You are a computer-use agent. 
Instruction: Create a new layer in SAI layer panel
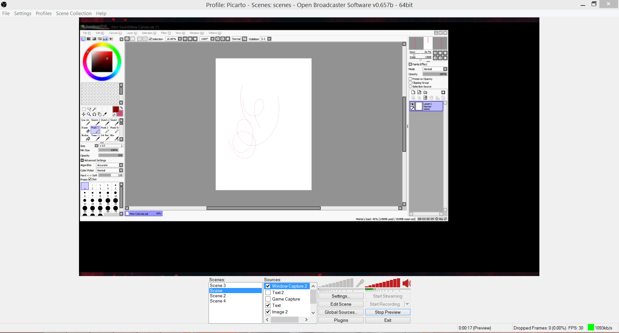(413, 92)
